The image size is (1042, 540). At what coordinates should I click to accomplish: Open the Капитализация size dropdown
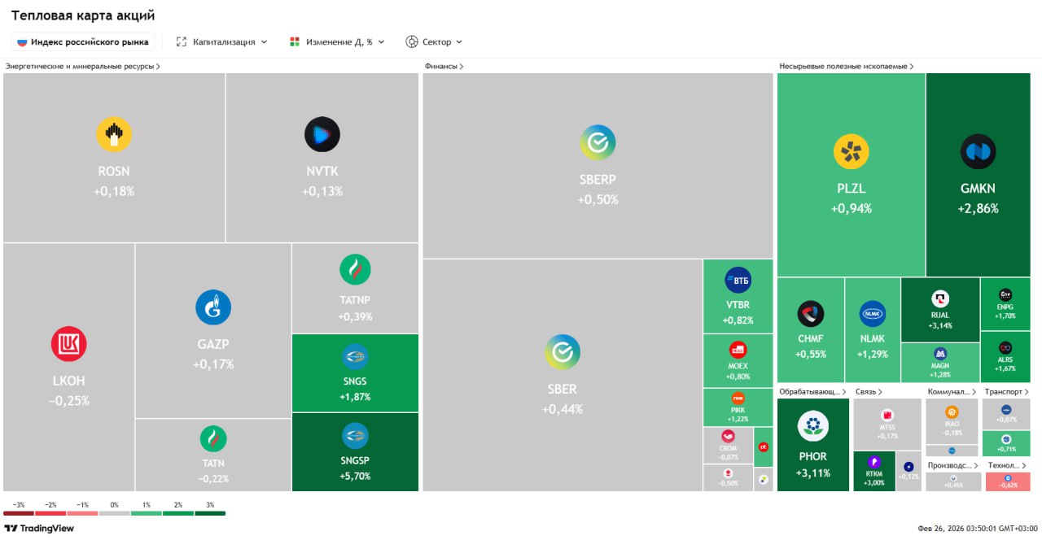[222, 41]
